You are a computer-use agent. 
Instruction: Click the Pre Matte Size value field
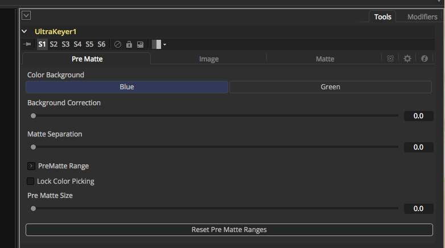tap(418, 209)
